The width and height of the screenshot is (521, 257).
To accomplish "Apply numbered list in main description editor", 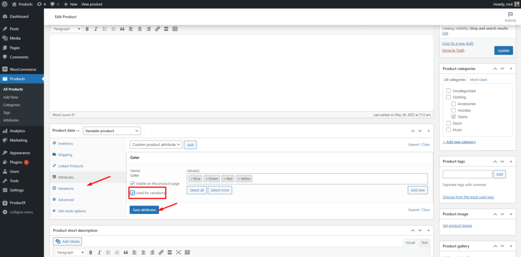I will [x=113, y=29].
